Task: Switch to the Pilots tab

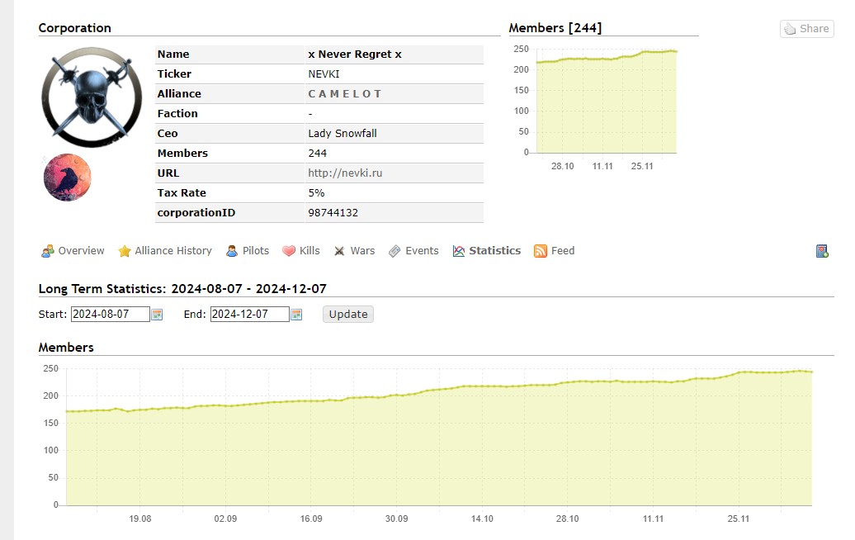Action: tap(256, 251)
